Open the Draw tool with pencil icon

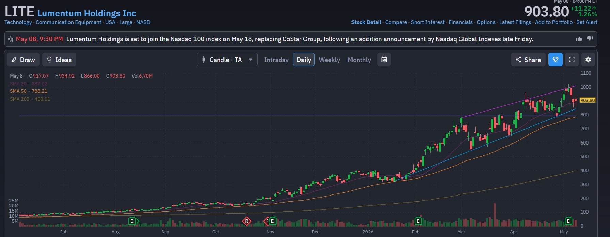[x=23, y=60]
